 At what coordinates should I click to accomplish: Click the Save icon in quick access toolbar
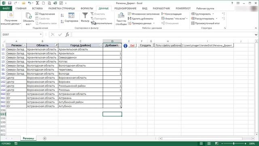click(x=10, y=3)
